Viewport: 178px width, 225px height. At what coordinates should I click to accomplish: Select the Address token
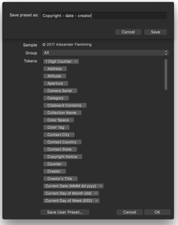[x=55, y=69]
